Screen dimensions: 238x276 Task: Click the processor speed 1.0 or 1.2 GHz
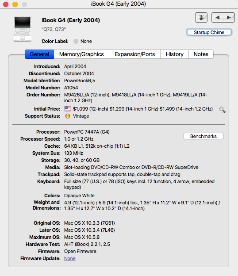tap(79, 139)
